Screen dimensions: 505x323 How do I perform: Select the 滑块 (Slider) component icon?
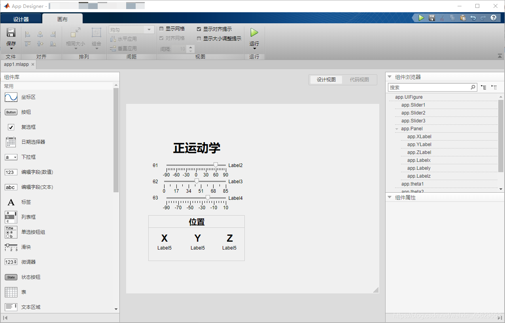[x=11, y=247]
